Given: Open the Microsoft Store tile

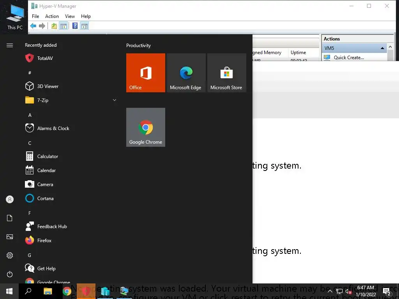Looking at the screenshot, I should tap(226, 73).
